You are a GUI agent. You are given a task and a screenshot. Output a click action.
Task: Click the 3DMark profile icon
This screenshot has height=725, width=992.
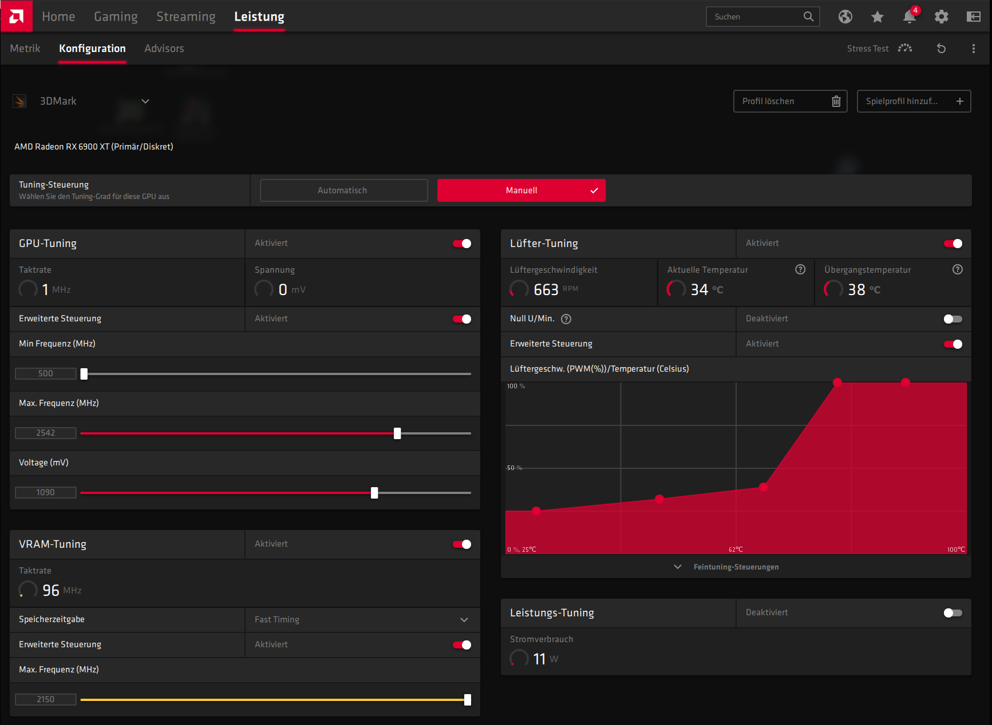tap(19, 101)
